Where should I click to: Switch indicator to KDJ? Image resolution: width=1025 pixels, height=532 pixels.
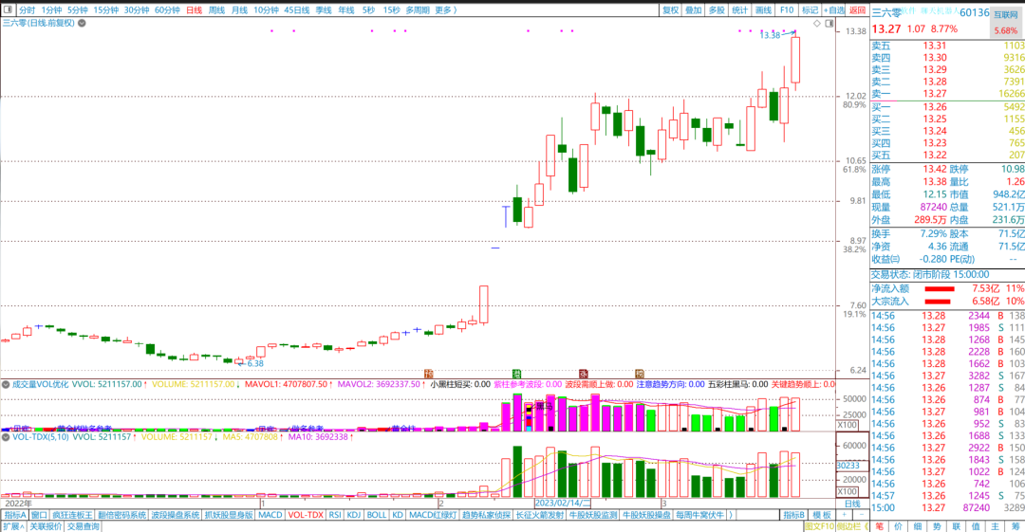[x=354, y=515]
